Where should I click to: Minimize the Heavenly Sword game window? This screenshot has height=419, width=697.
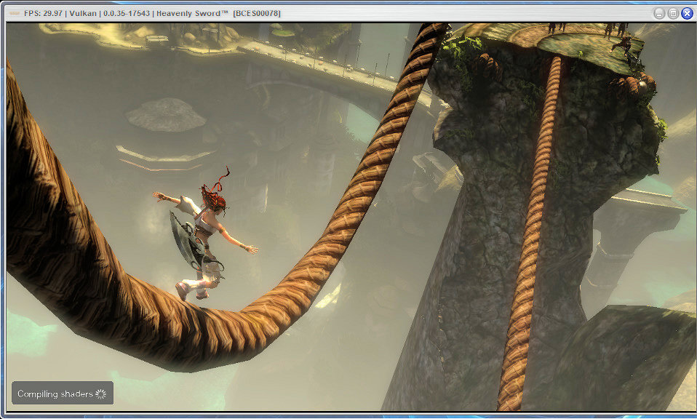coord(658,13)
